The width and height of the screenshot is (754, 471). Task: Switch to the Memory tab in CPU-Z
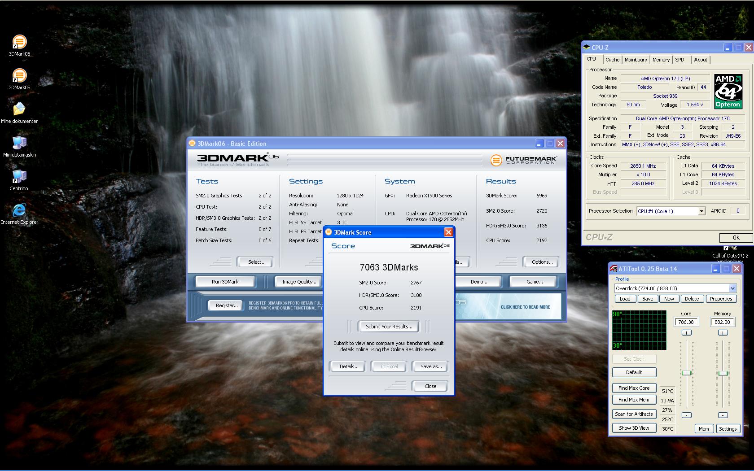point(661,60)
